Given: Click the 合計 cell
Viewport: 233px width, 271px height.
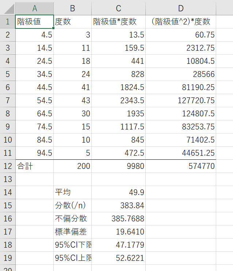Looking at the screenshot, I should 34,166.
